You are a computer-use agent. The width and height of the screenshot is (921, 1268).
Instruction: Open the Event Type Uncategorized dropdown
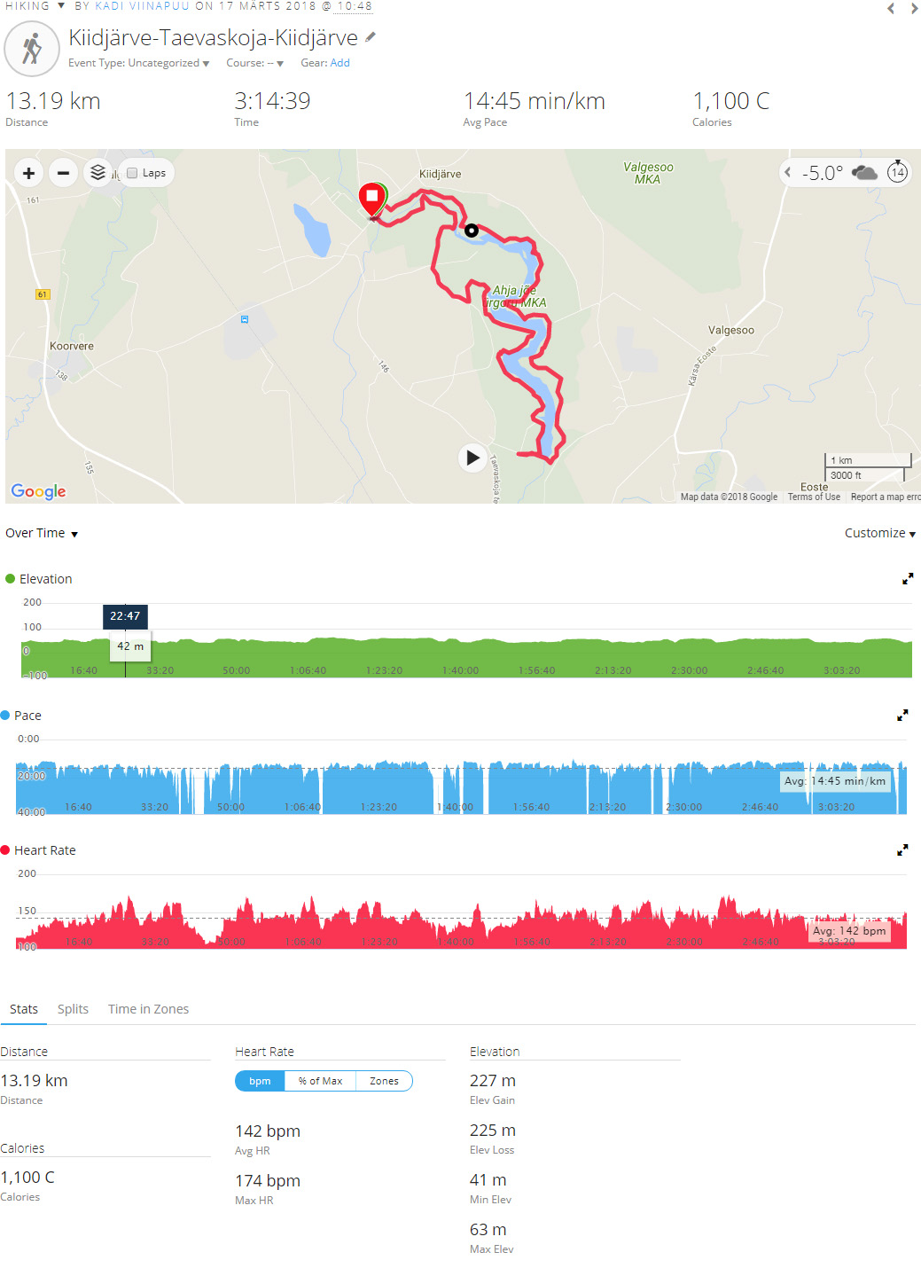click(139, 63)
